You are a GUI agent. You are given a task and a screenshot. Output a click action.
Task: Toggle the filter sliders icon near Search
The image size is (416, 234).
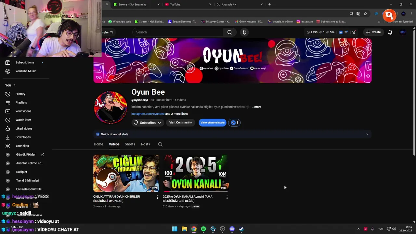111,32
